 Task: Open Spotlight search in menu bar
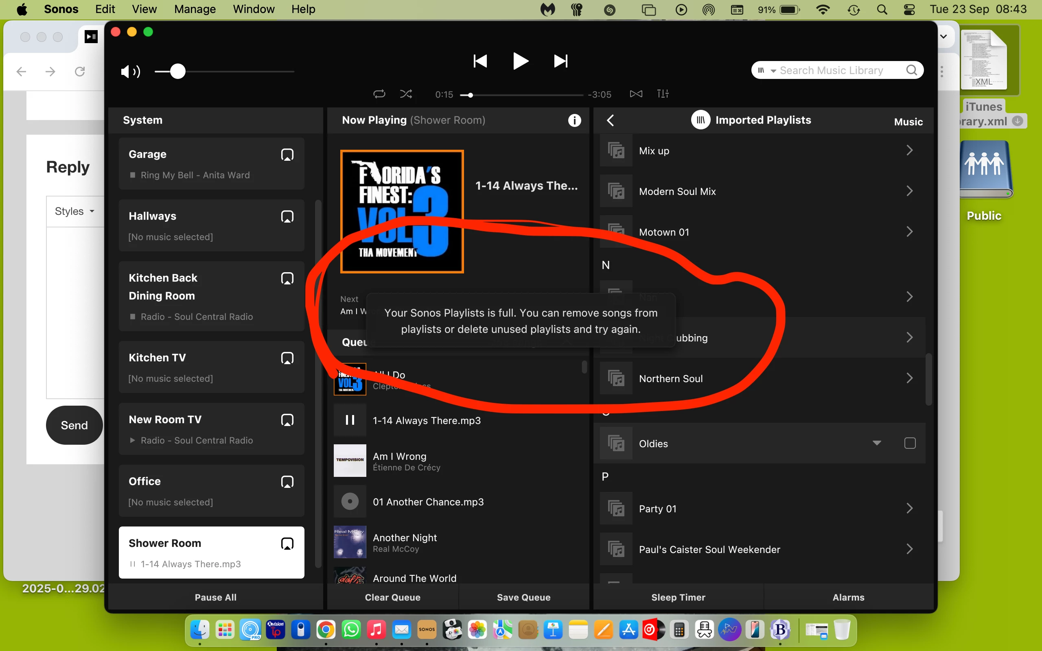tap(882, 9)
